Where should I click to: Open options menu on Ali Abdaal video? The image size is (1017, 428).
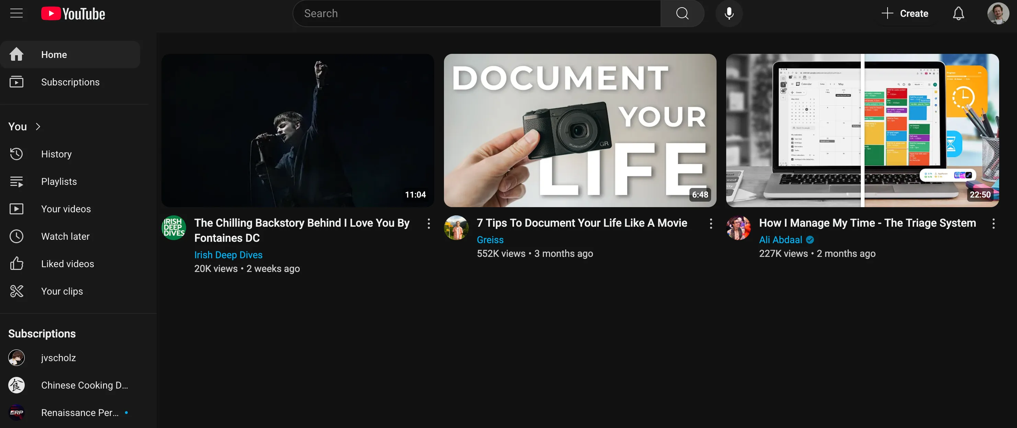point(994,224)
